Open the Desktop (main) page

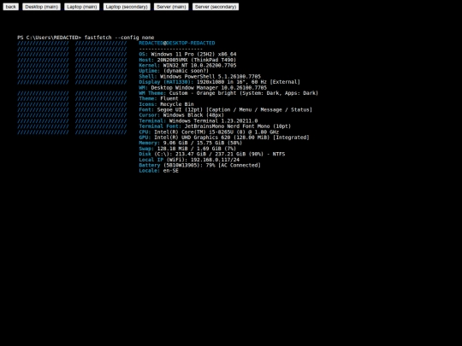[42, 7]
